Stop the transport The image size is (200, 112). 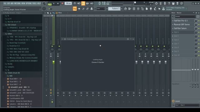pos(58,3)
